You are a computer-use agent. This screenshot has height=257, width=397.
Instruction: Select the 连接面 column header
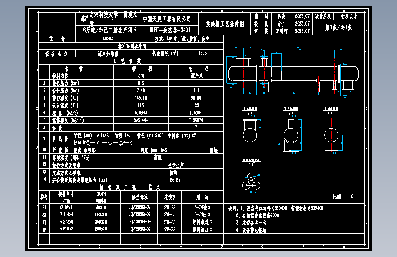169,197
